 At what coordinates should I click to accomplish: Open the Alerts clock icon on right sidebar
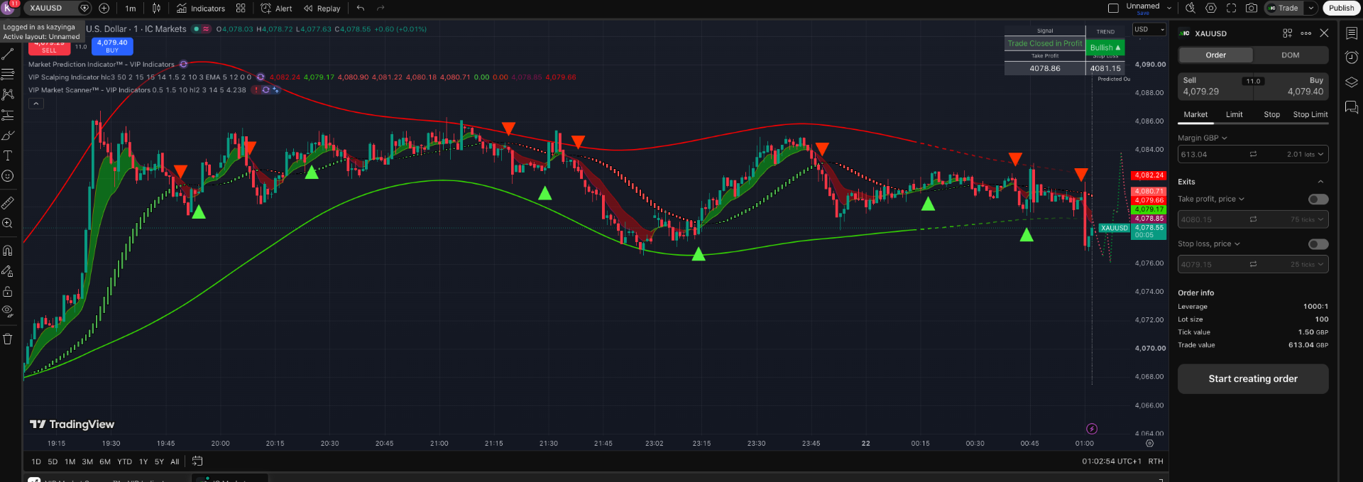tap(1352, 57)
